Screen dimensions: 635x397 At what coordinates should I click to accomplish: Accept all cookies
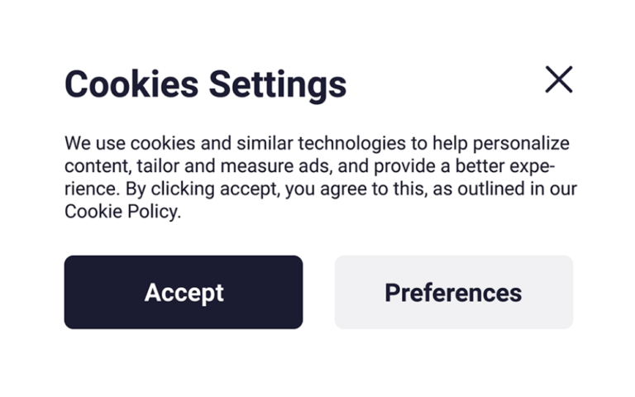pos(184,292)
